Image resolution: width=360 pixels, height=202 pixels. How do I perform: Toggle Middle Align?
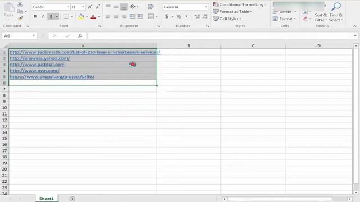tap(116, 7)
